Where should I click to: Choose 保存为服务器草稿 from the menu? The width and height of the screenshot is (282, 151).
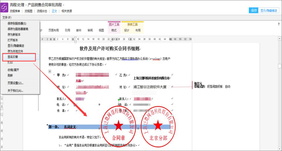18,29
